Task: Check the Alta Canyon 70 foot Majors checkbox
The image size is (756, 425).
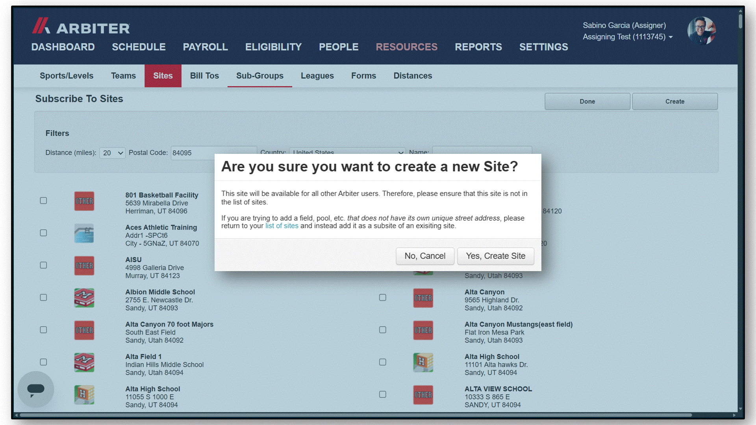Action: (x=44, y=330)
